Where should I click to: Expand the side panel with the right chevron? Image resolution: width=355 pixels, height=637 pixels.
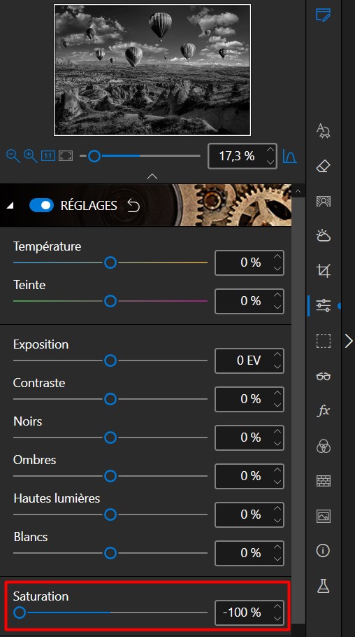pos(349,341)
